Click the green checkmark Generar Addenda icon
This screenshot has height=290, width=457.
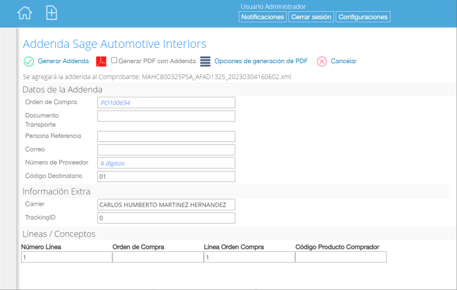28,62
